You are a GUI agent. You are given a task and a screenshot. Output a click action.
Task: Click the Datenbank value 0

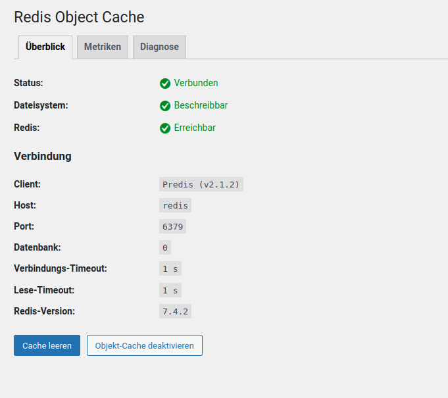point(165,247)
